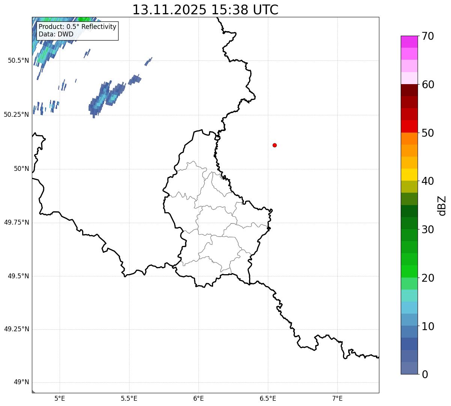Click the colorbar tick label 40
The image size is (451, 406).
tap(428, 181)
